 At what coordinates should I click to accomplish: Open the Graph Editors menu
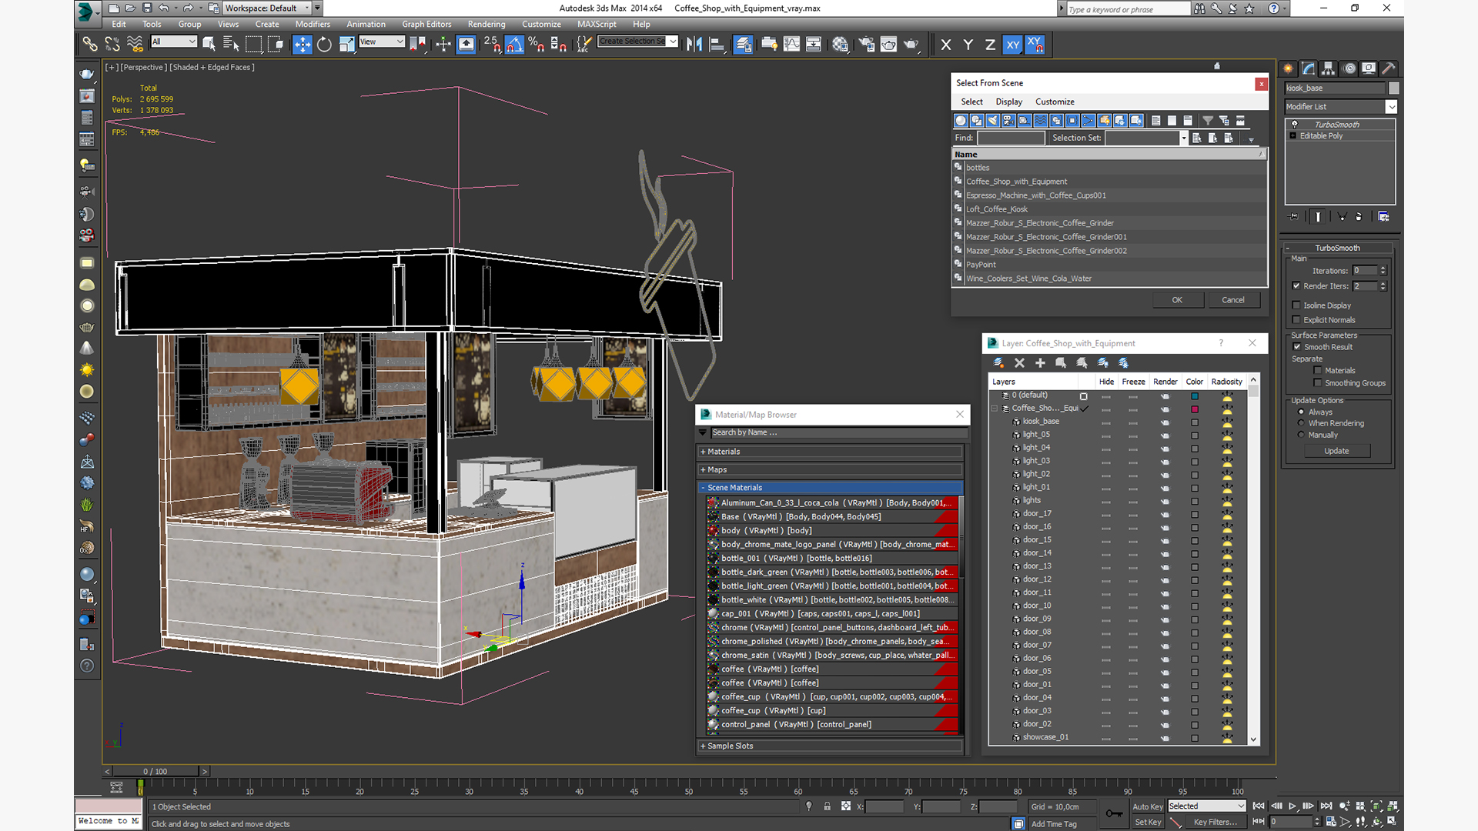click(x=426, y=25)
